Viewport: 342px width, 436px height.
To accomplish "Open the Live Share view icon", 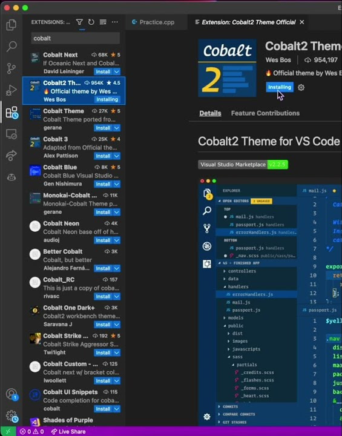I will [12, 156].
